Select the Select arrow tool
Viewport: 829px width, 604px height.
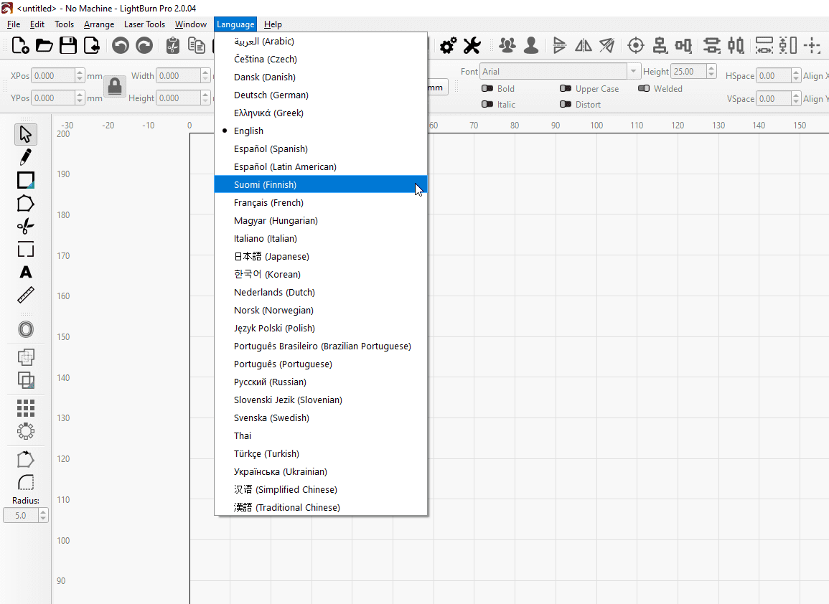[x=25, y=134]
